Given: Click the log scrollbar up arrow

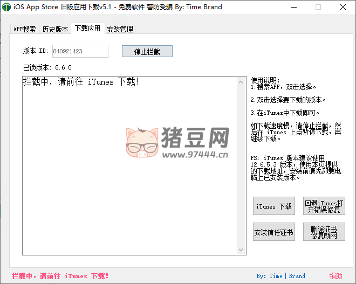Looking at the screenshot, I should point(242,81).
